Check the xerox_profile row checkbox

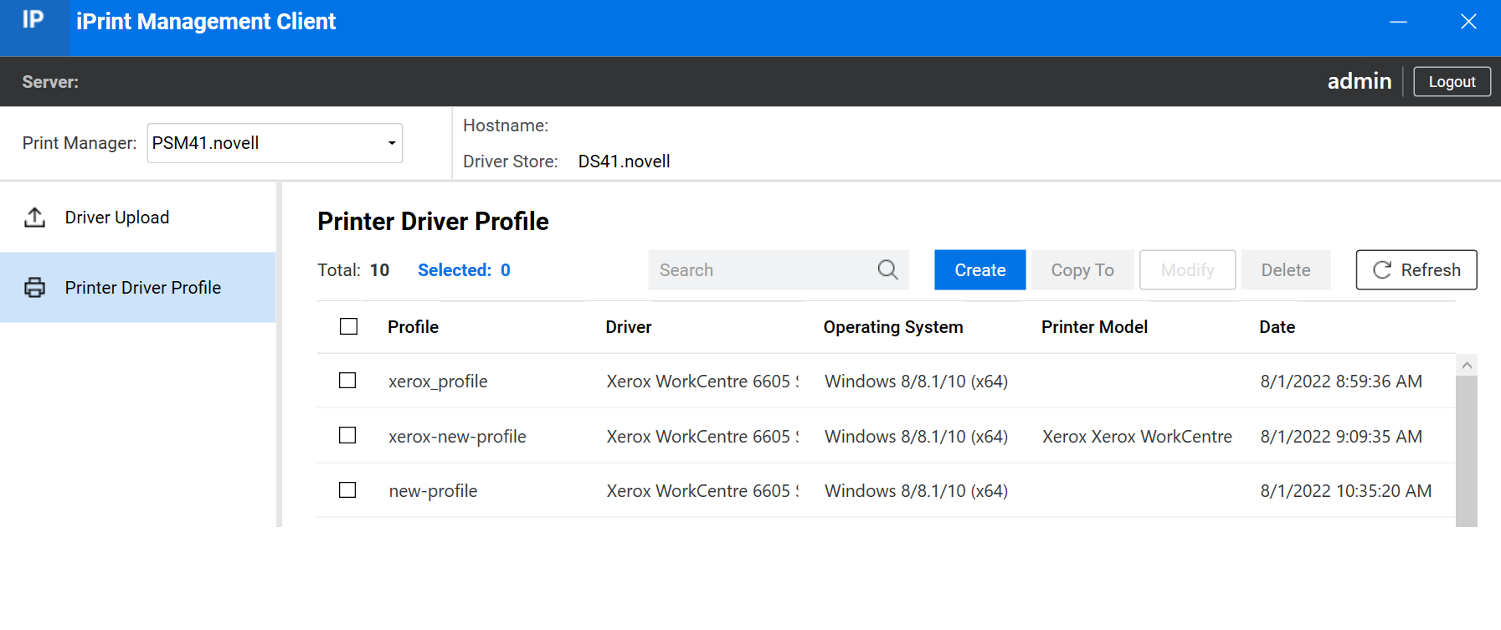tap(347, 381)
